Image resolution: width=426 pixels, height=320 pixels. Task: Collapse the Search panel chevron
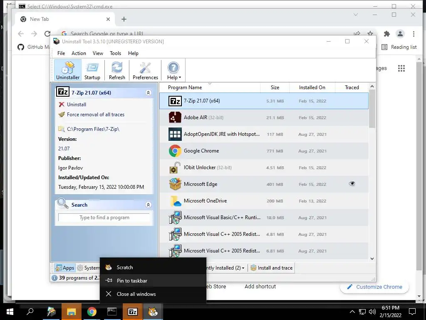point(149,205)
